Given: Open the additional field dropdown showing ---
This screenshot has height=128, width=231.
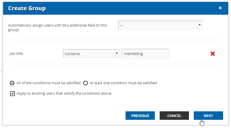Looking at the screenshot, I should (x=160, y=25).
